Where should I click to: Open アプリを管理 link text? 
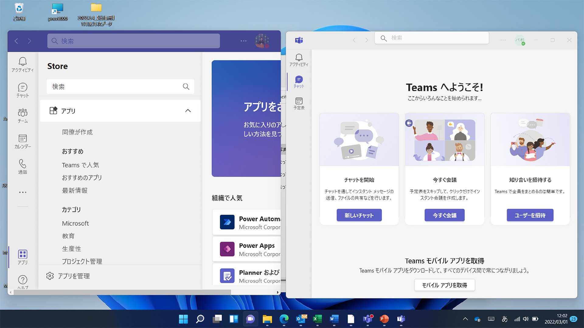point(74,276)
